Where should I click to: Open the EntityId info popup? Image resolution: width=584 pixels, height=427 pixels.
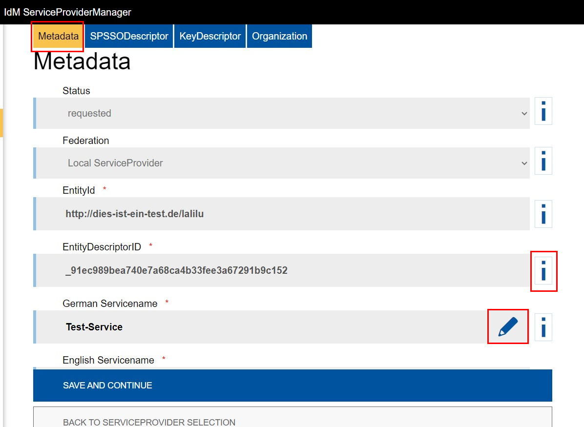point(543,214)
